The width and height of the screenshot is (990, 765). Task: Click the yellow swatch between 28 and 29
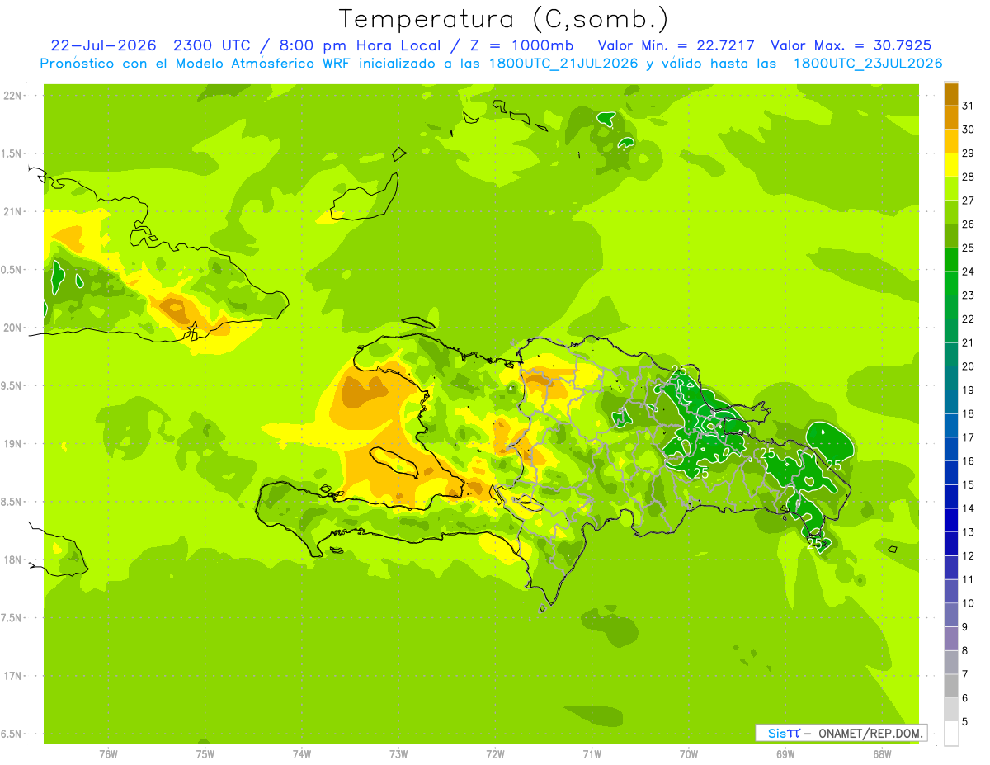tap(951, 165)
